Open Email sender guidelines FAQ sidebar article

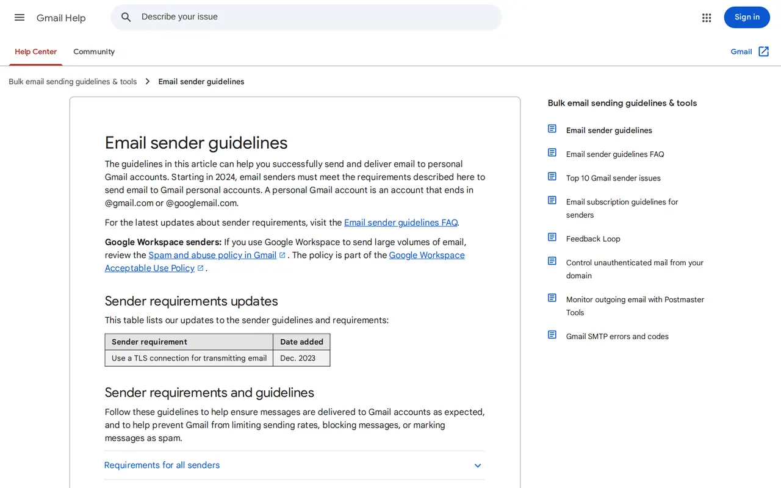[615, 154]
